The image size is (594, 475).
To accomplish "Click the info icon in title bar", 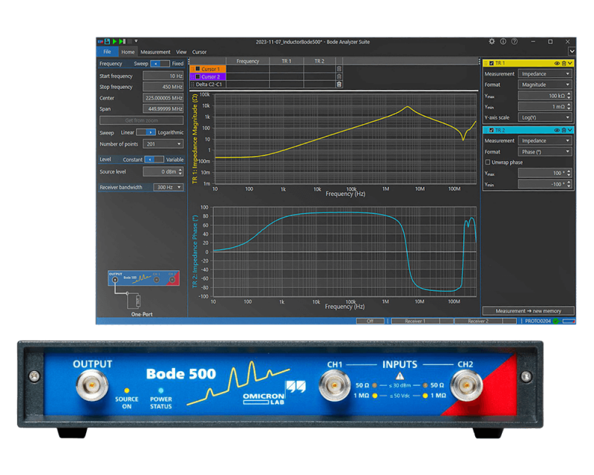I will click(x=503, y=42).
